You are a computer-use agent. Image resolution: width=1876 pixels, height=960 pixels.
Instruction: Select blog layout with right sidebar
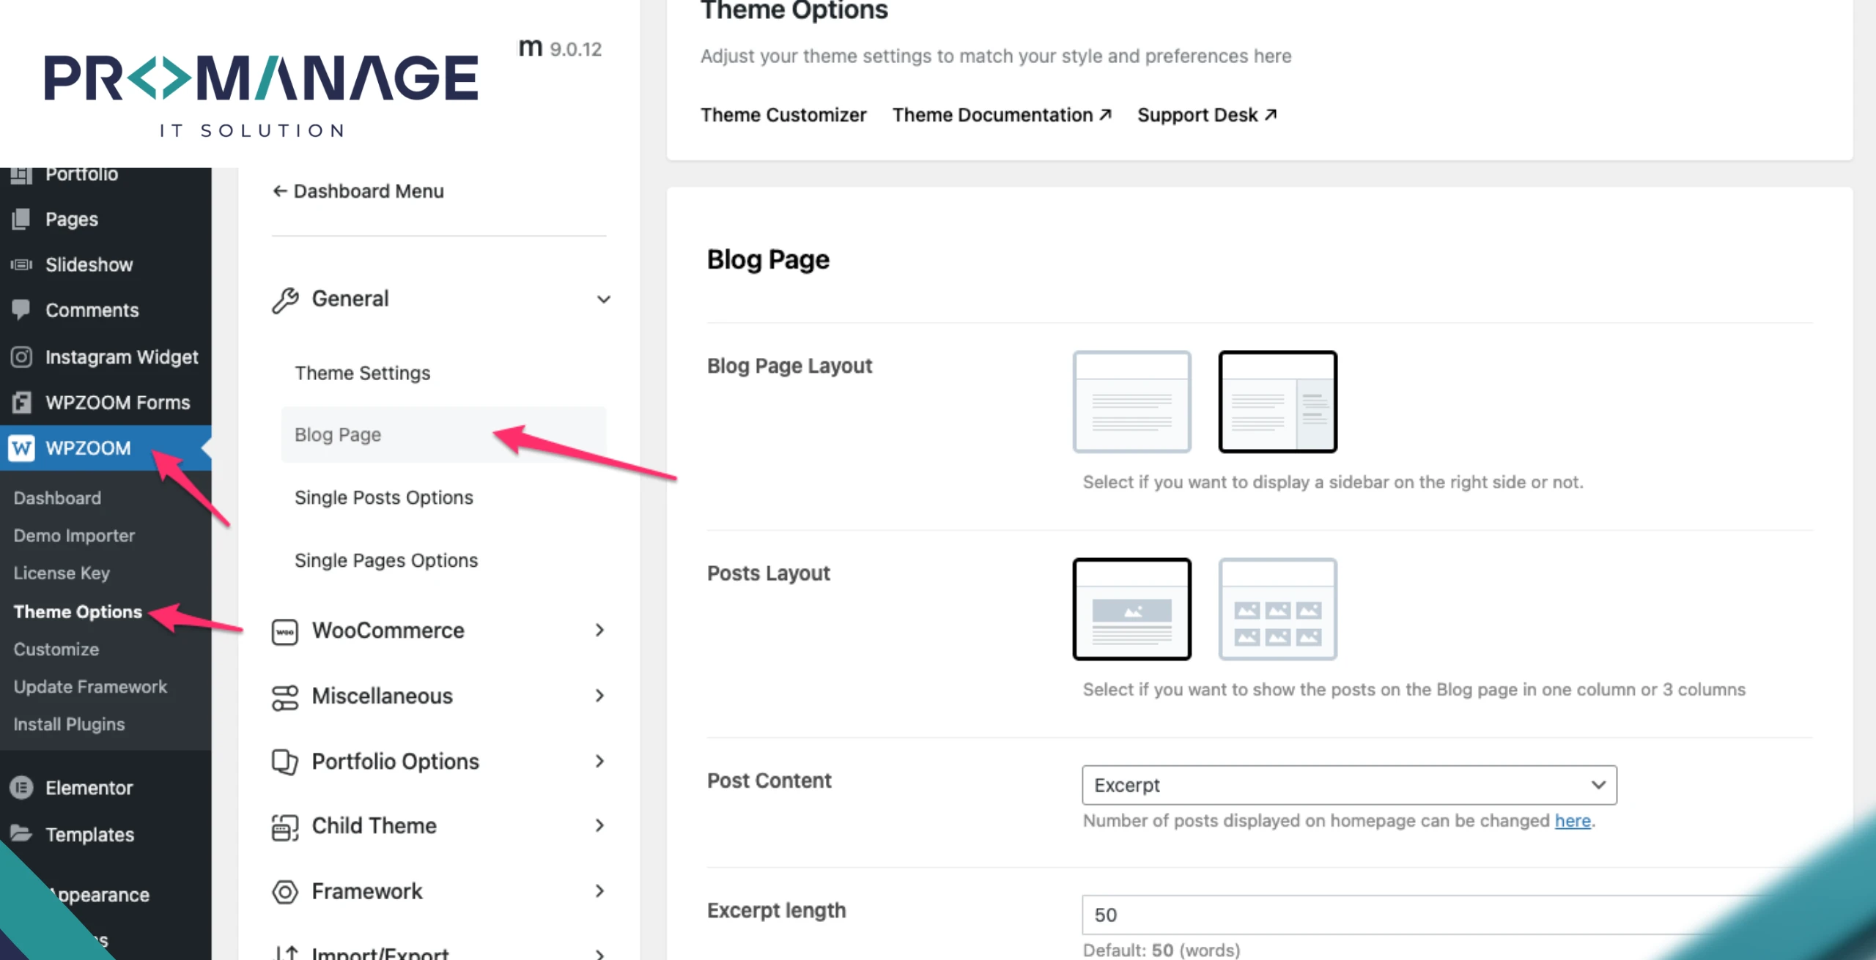click(1277, 402)
